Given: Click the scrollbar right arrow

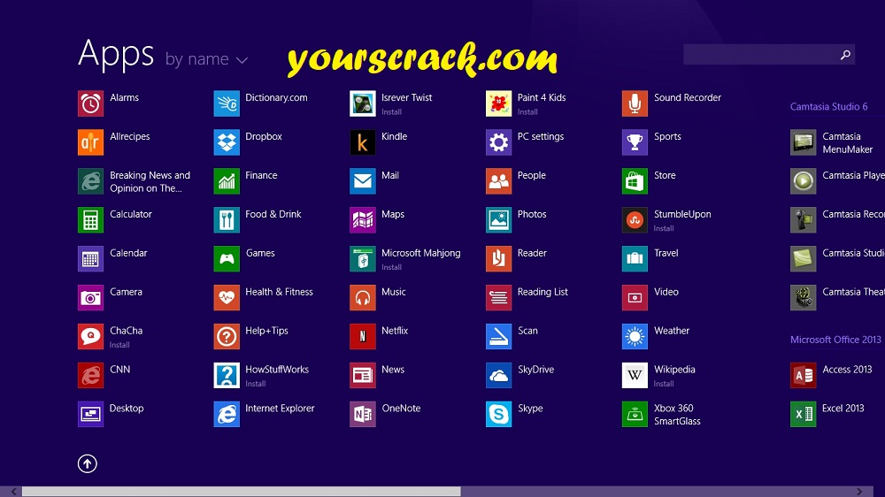Looking at the screenshot, I should (x=859, y=492).
